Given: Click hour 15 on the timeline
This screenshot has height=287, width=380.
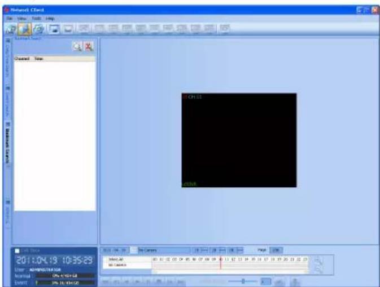Looking at the screenshot, I should coord(253,259).
